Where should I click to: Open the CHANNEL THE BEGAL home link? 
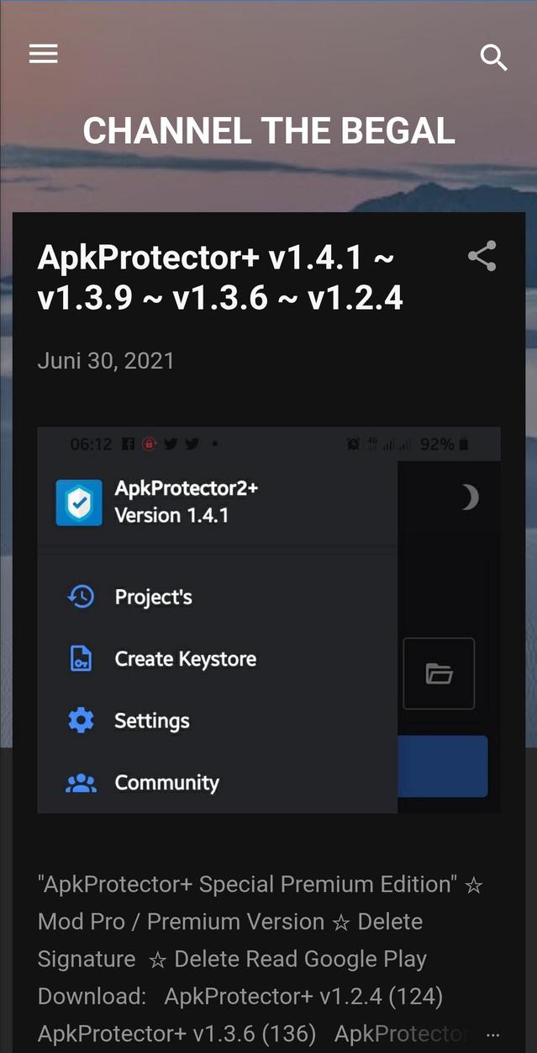coord(268,130)
